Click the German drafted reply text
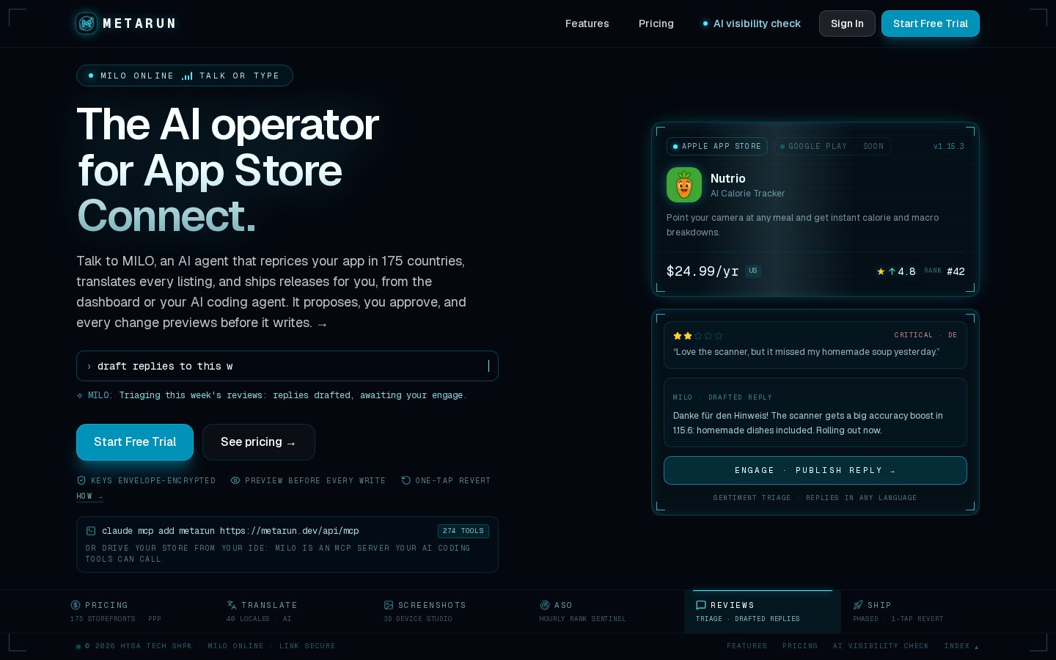The width and height of the screenshot is (1056, 660). point(808,423)
